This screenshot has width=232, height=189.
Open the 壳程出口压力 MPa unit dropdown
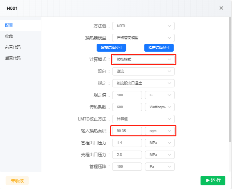(160, 155)
